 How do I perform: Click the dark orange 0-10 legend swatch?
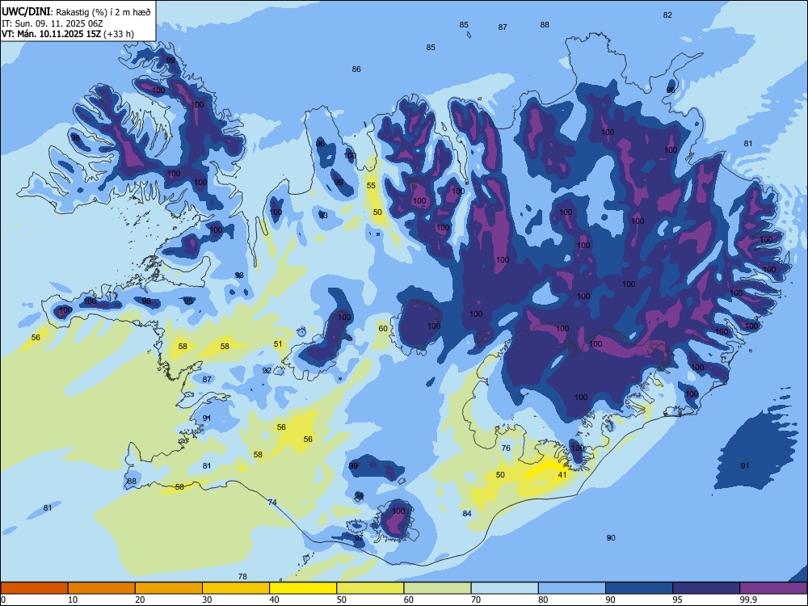coord(34,588)
